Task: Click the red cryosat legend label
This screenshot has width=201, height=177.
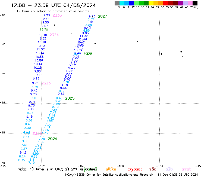Action: [135, 169]
